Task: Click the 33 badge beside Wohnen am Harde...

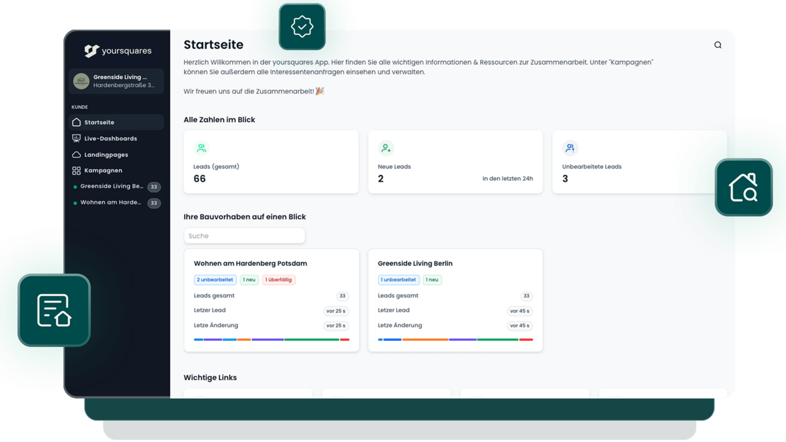Action: [154, 203]
